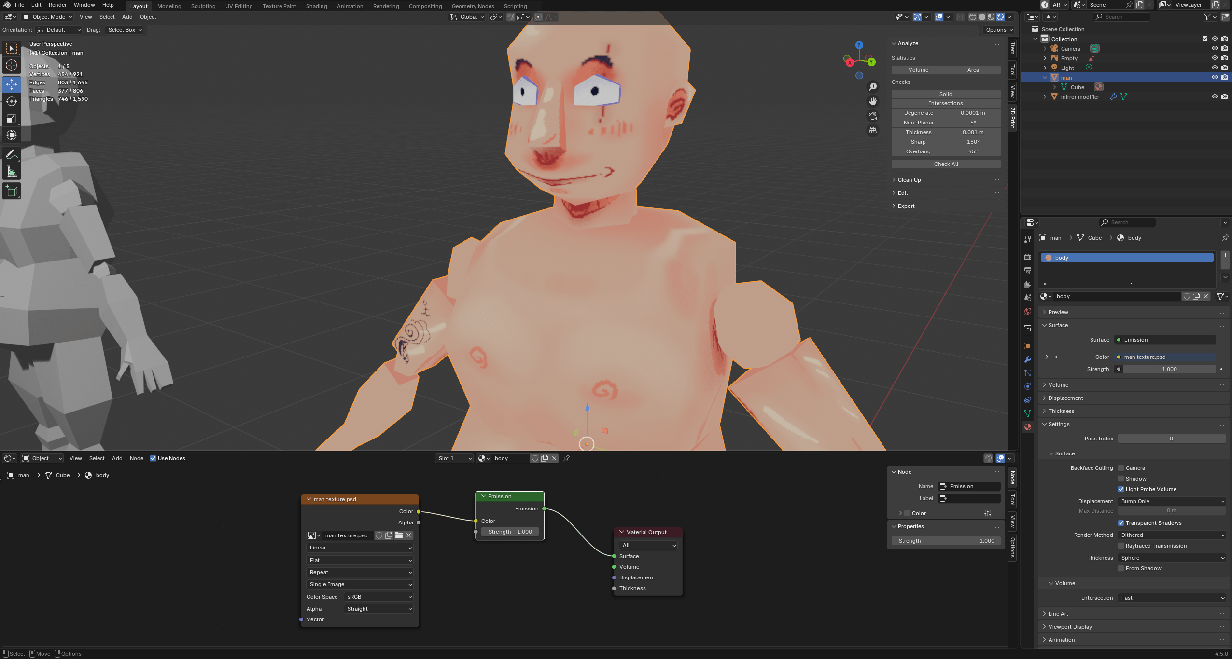
Task: Enable Backface Culling Camera checkbox
Action: tap(1121, 468)
